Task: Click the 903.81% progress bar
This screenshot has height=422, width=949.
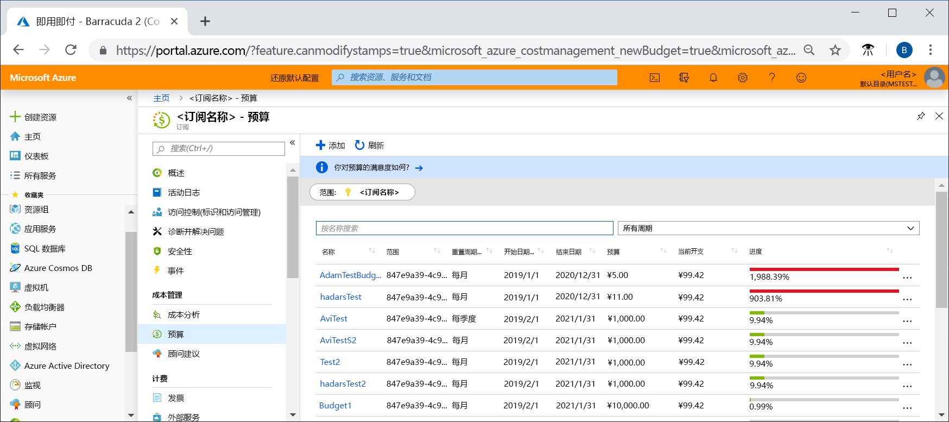Action: point(824,291)
